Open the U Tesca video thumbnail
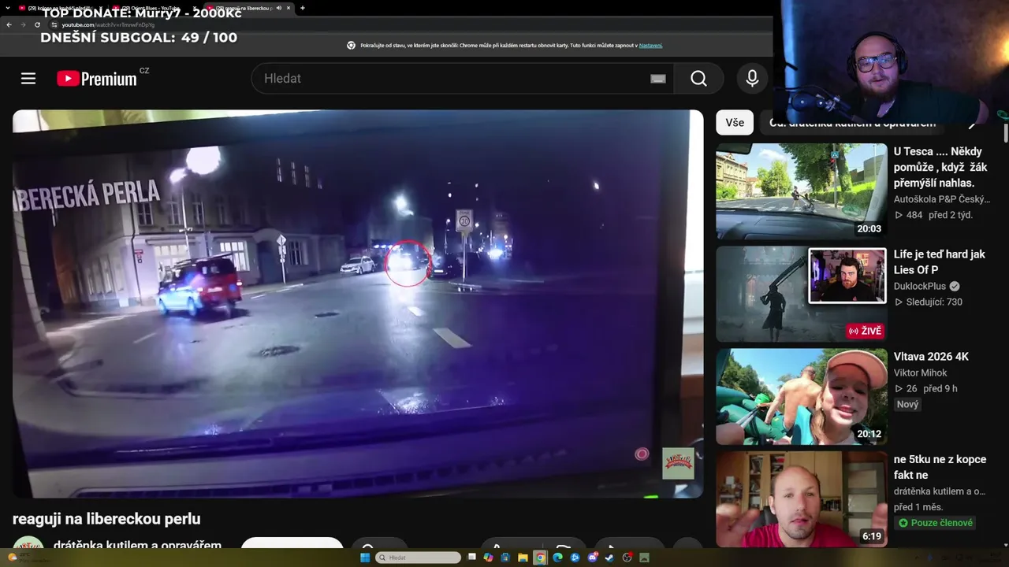The height and width of the screenshot is (567, 1009). [802, 191]
